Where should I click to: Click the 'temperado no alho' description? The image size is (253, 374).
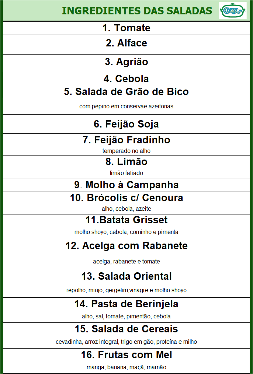point(126,151)
